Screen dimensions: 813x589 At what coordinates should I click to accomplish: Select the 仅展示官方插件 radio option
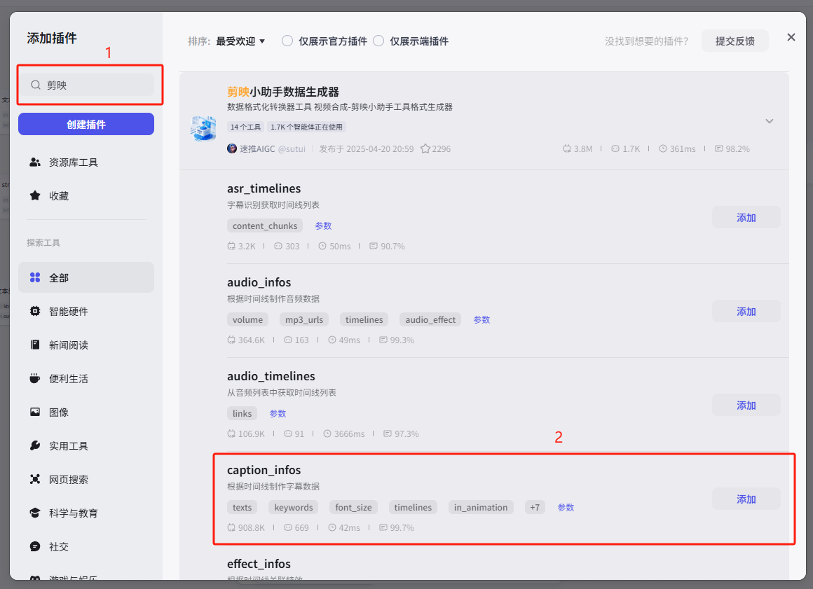[287, 41]
